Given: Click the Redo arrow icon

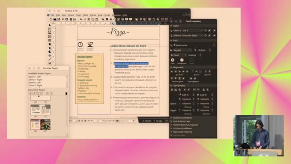Looking at the screenshot, I should pos(85,19).
